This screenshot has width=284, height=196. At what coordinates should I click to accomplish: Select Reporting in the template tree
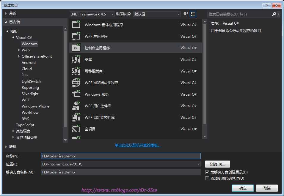(x=30, y=88)
